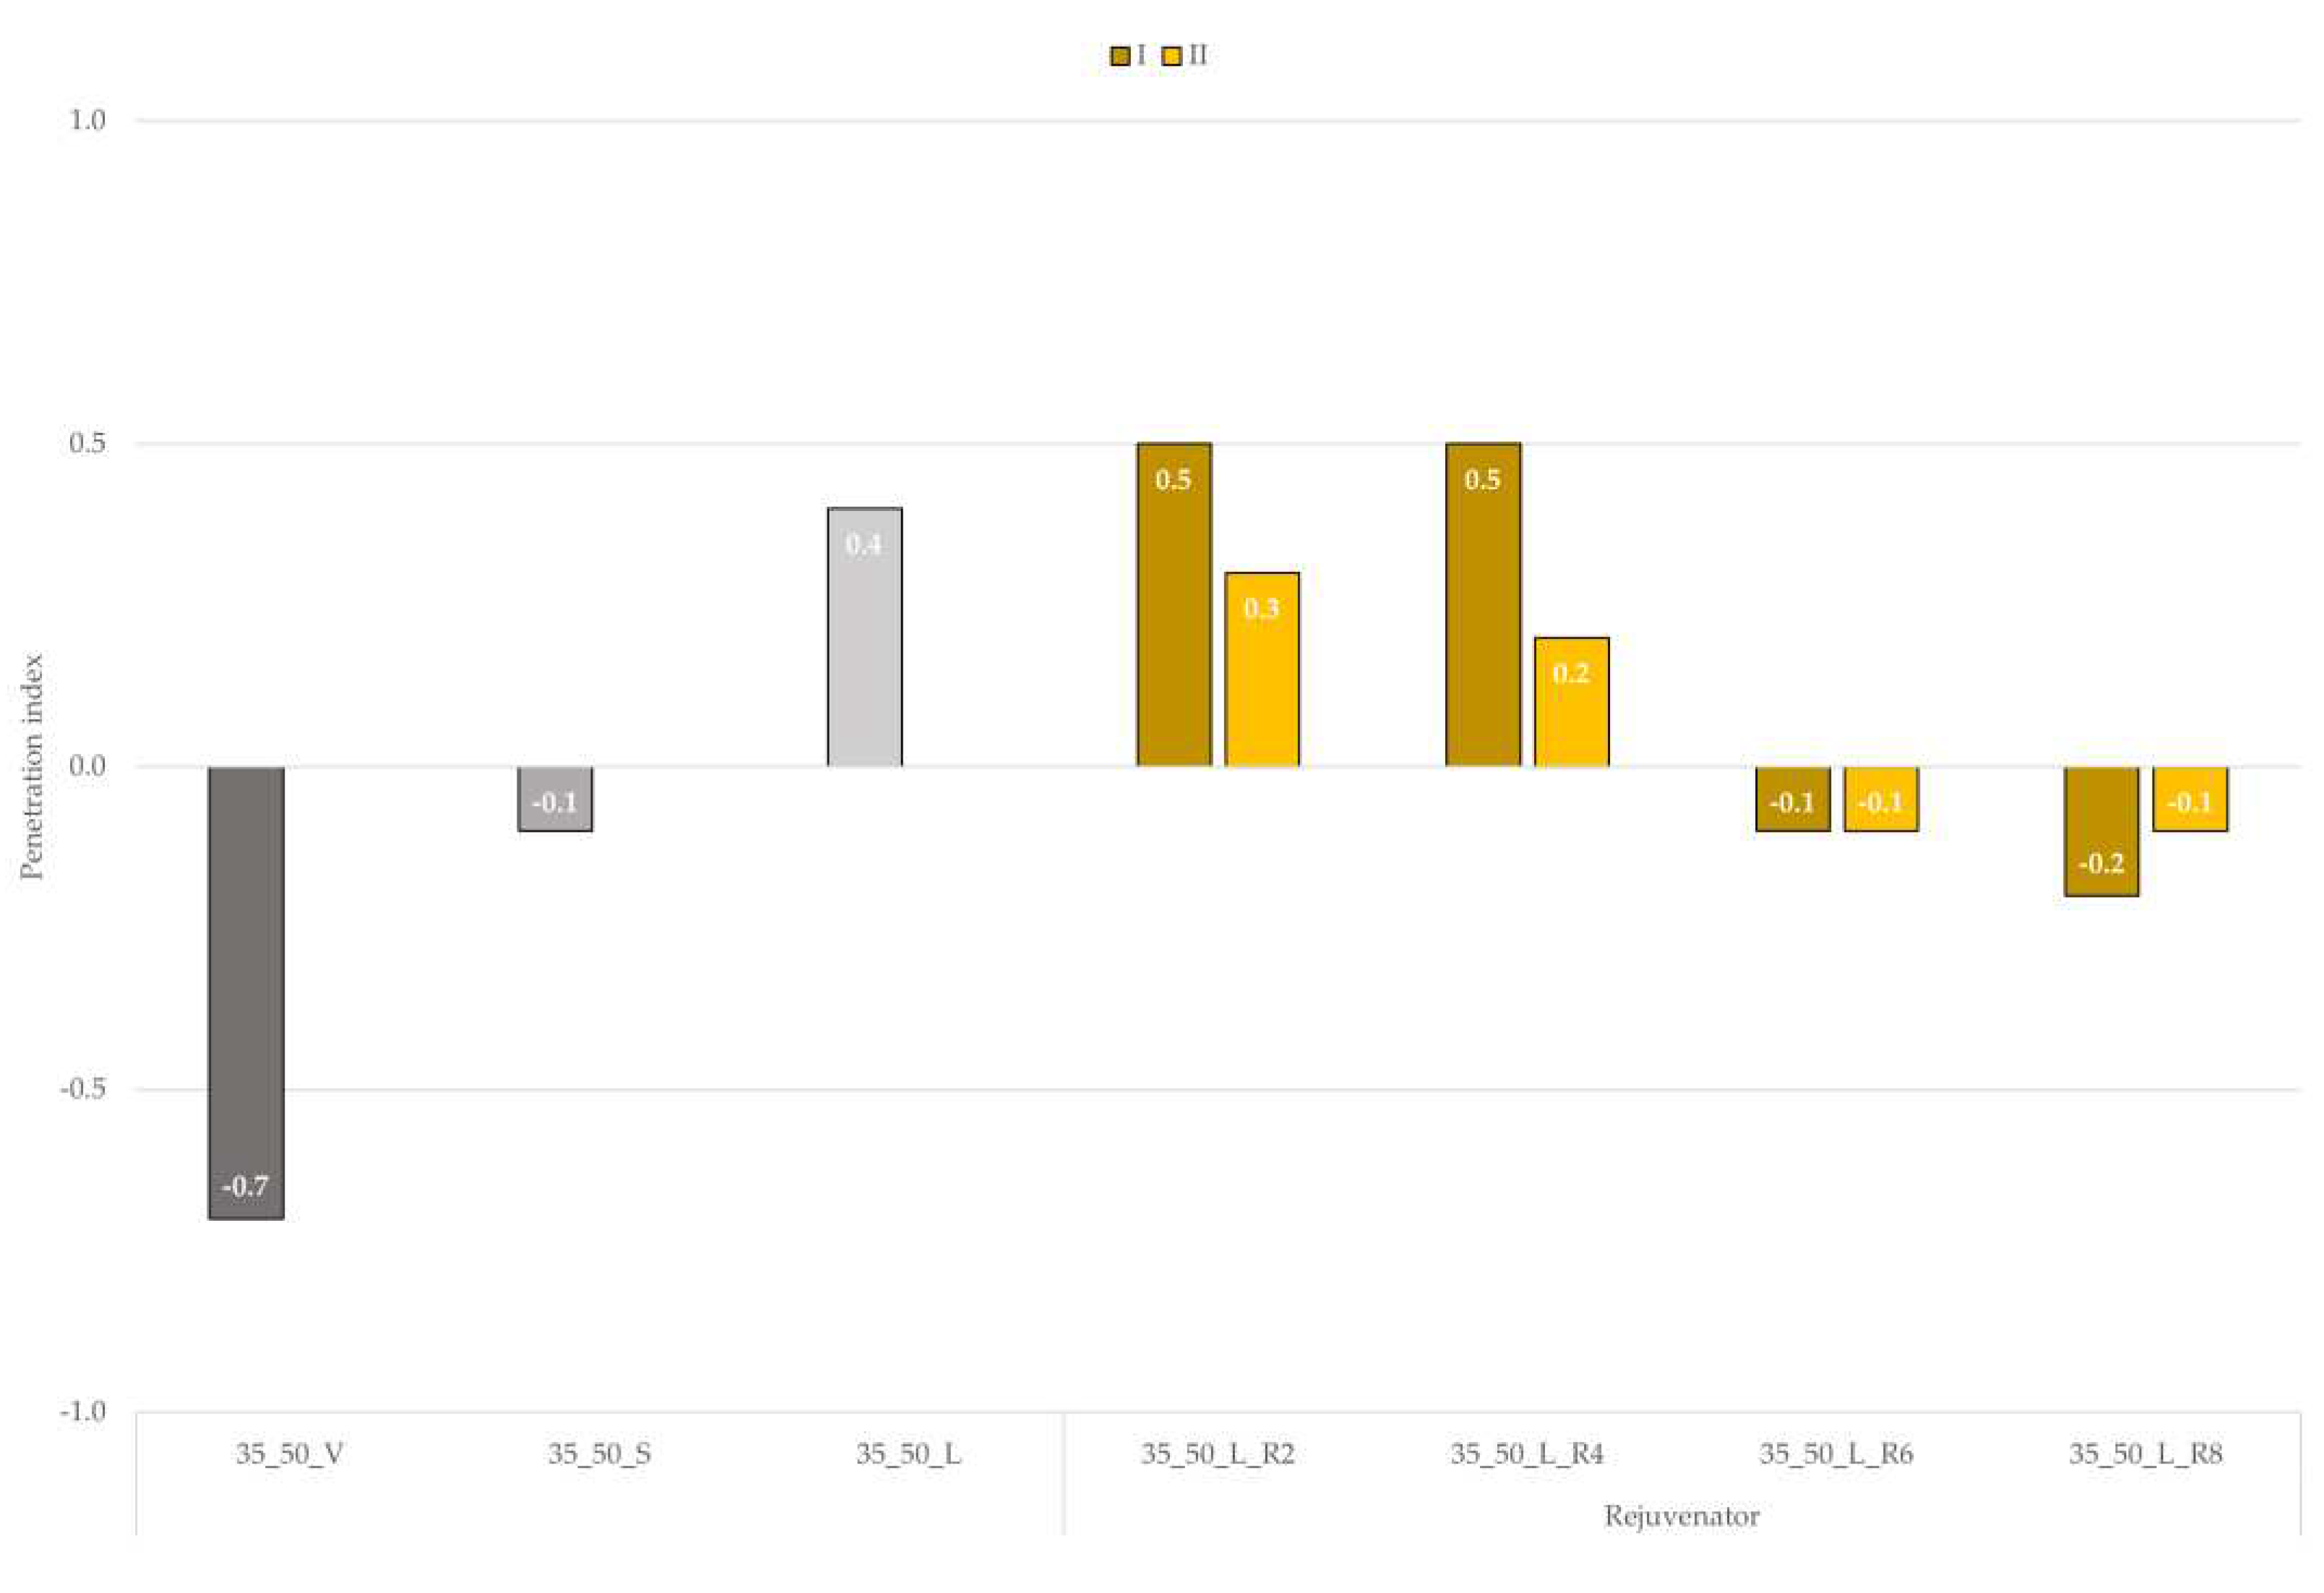Click the yellow legend swatch for series II

tap(1171, 57)
